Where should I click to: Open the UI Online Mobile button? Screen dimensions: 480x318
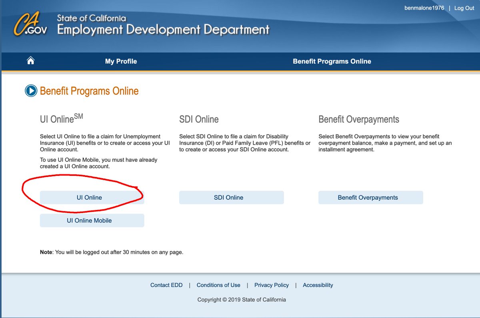[x=92, y=221]
